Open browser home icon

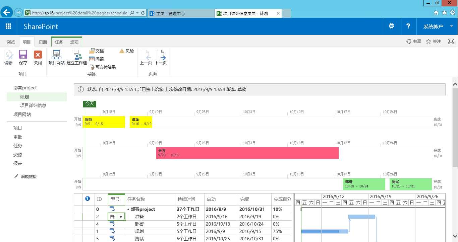click(436, 13)
